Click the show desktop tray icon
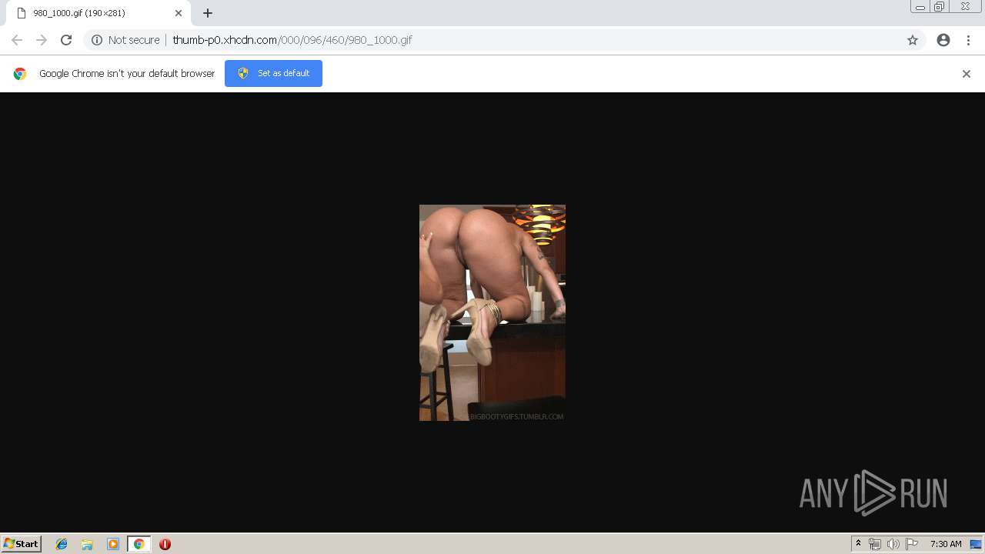 click(x=976, y=544)
